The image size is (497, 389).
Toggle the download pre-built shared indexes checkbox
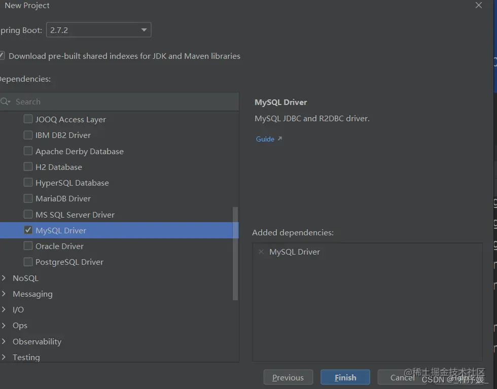[x=2, y=56]
